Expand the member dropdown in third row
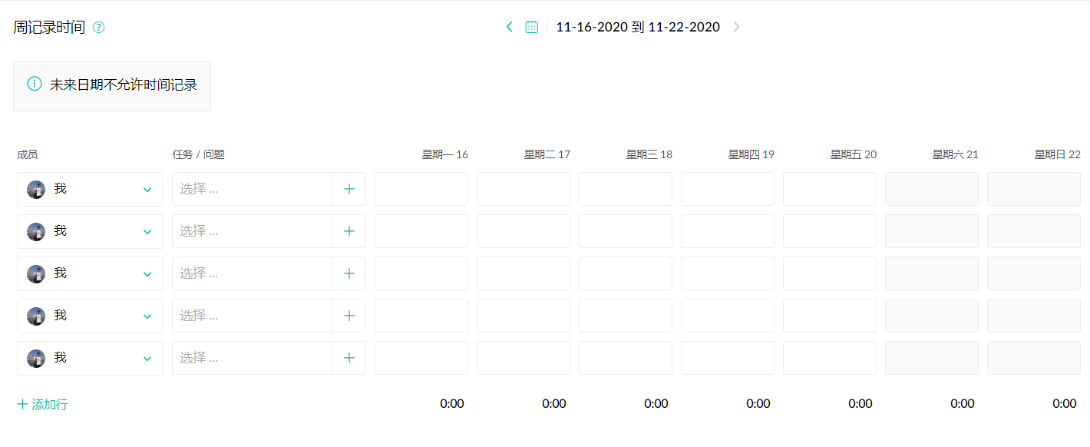 click(147, 274)
